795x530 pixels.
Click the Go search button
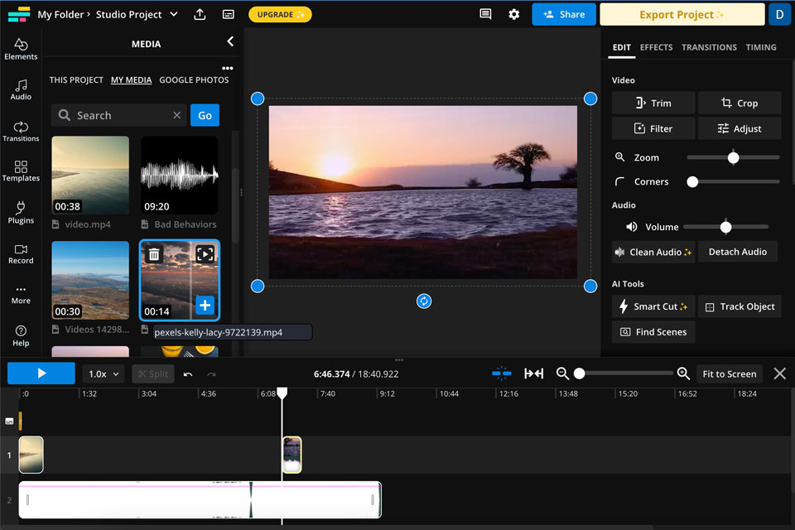tap(205, 115)
